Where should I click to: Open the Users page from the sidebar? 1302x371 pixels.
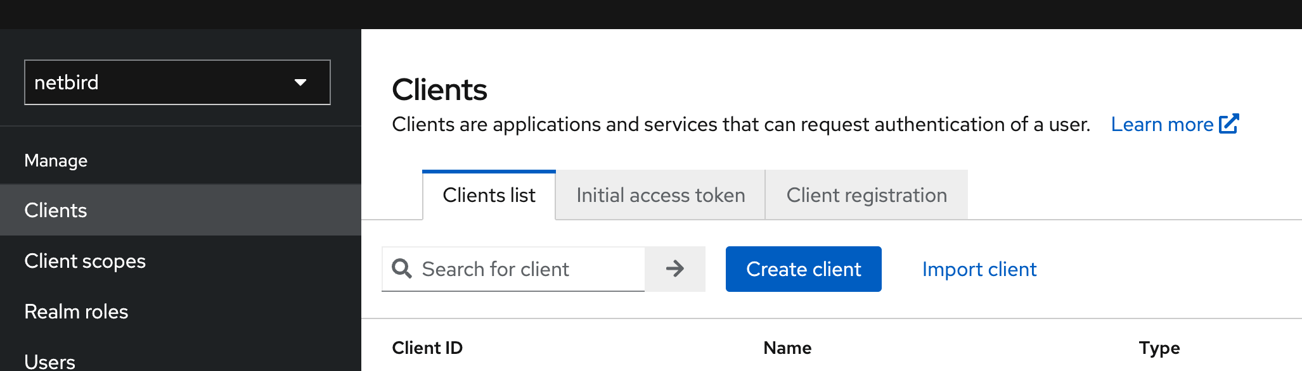[x=49, y=361]
